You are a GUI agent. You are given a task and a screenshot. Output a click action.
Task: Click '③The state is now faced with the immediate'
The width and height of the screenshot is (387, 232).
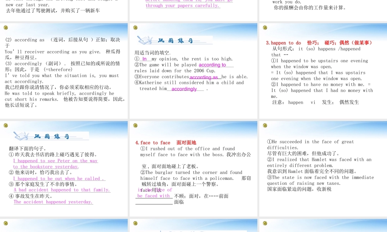click(320, 177)
